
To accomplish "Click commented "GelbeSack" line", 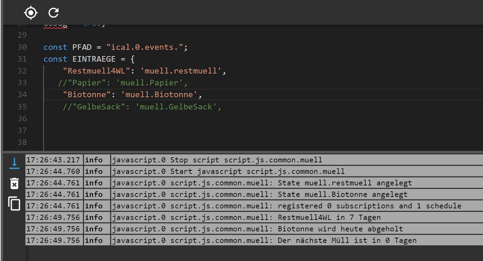I will [142, 107].
